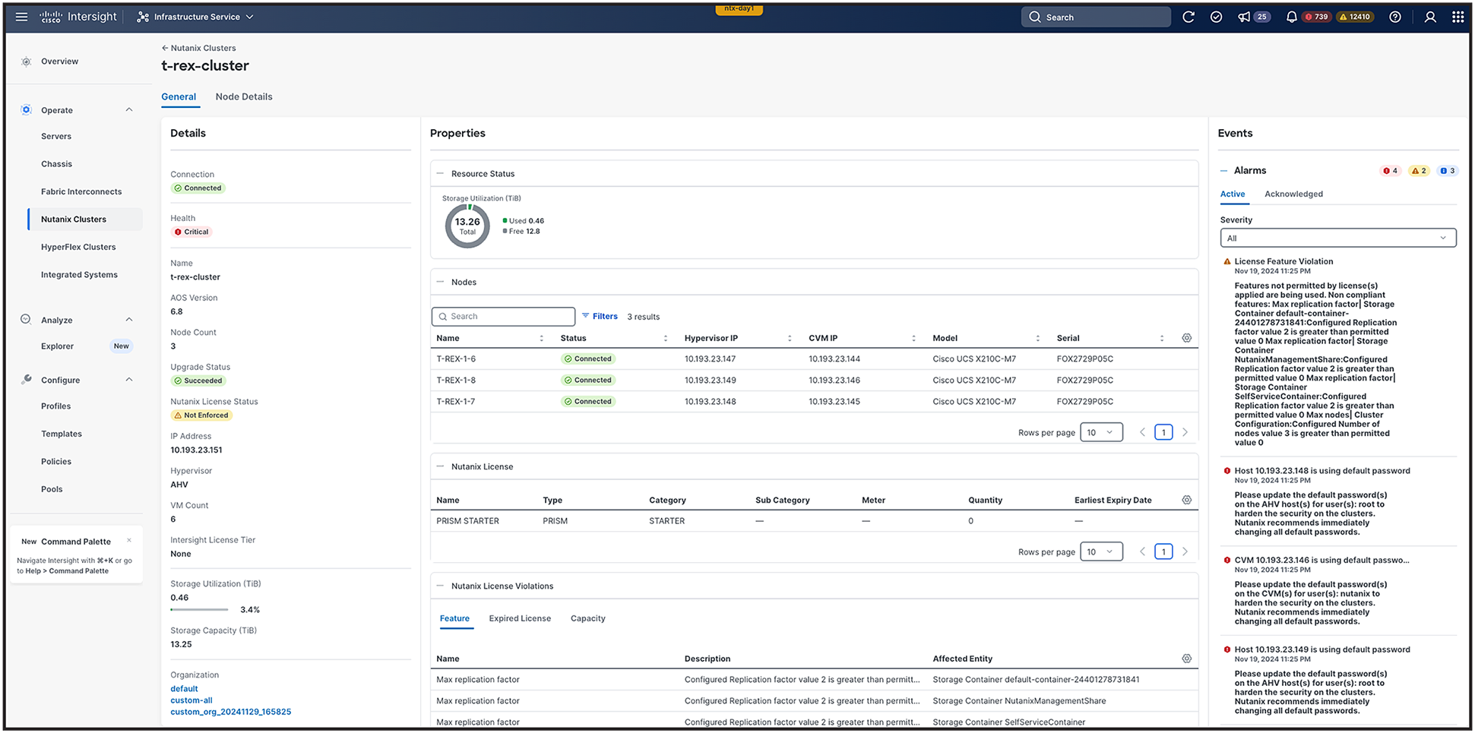Open Explorer in the sidebar

[57, 346]
